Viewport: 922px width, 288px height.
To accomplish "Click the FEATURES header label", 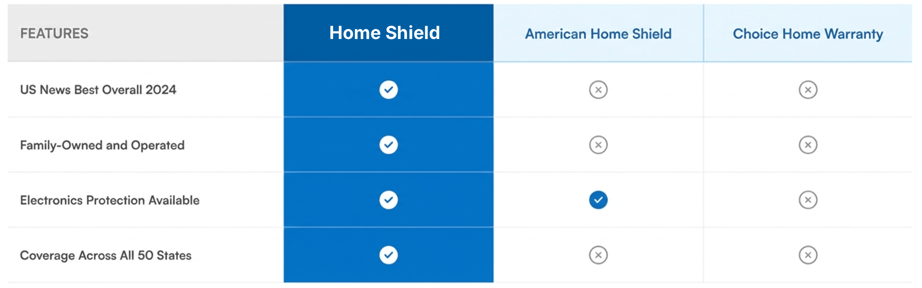I will tap(54, 33).
